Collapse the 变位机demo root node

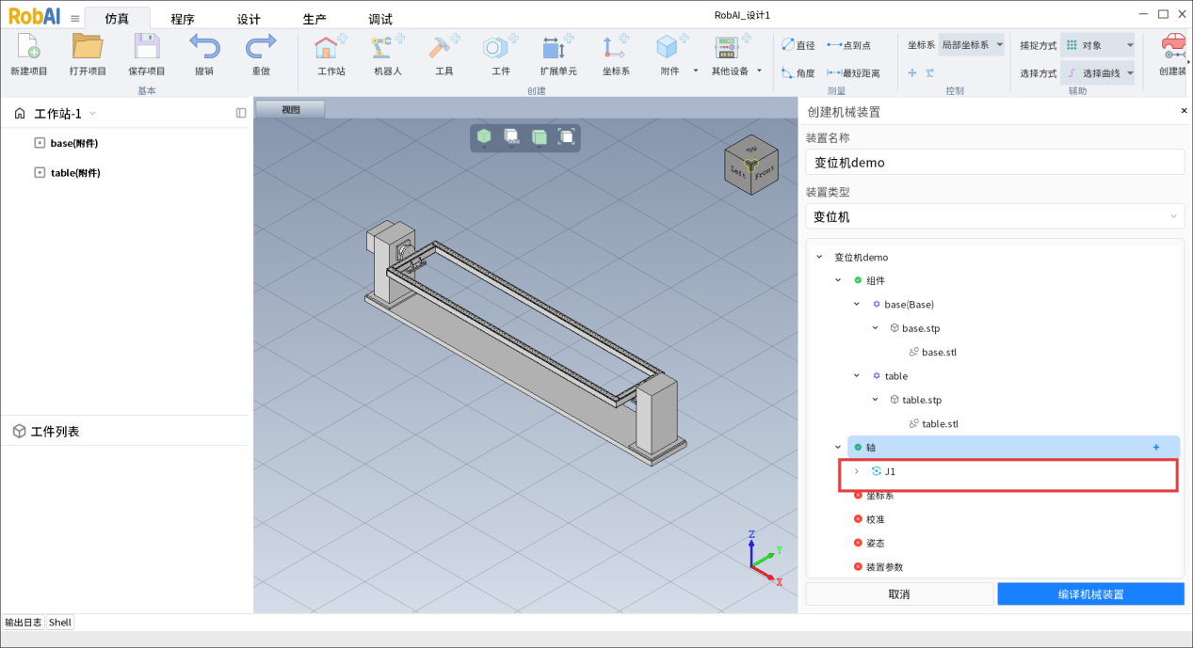[x=819, y=257]
